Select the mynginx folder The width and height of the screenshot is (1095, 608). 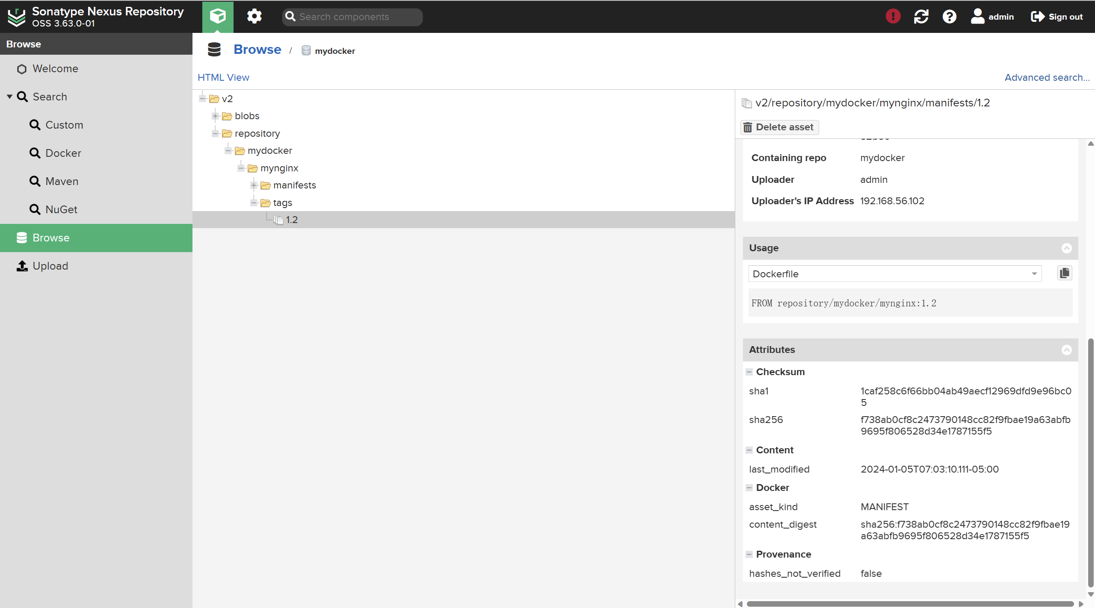click(279, 168)
